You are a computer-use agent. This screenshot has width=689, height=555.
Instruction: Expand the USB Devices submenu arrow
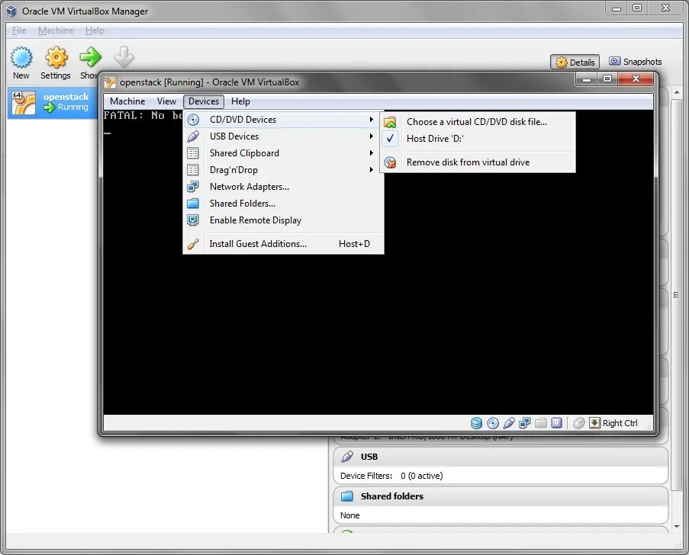tap(372, 136)
